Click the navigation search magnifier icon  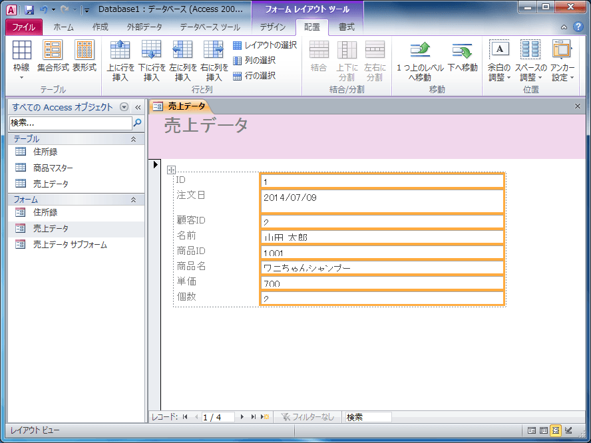click(138, 123)
